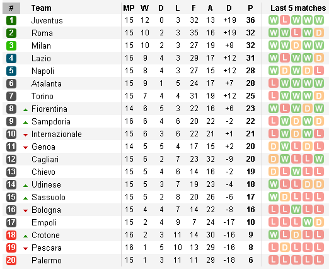Click Palermo rank 20 red badge

pos(11,260)
